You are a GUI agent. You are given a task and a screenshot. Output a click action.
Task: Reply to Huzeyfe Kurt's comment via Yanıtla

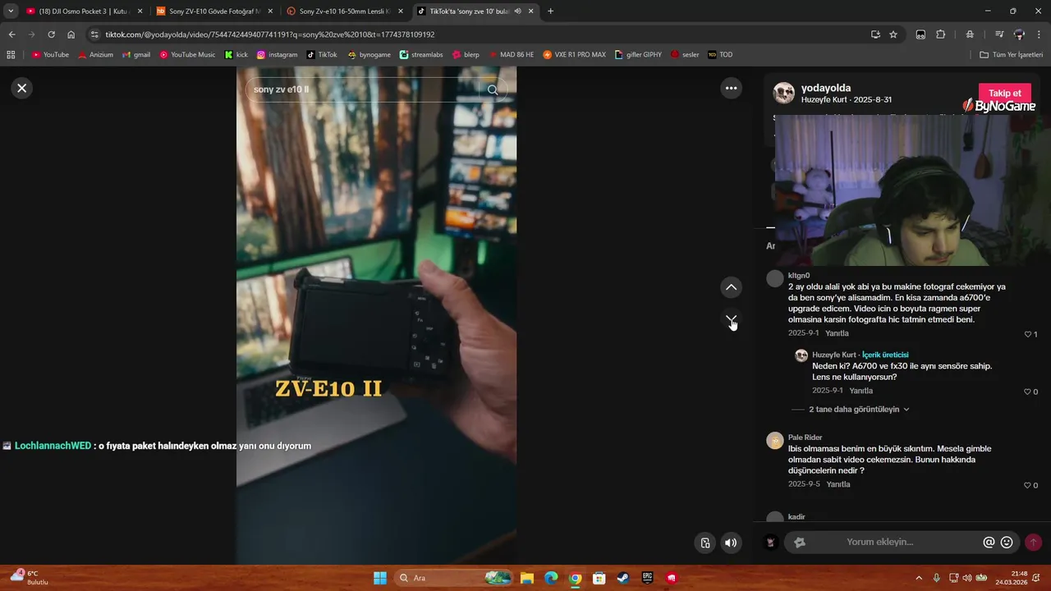[861, 391]
